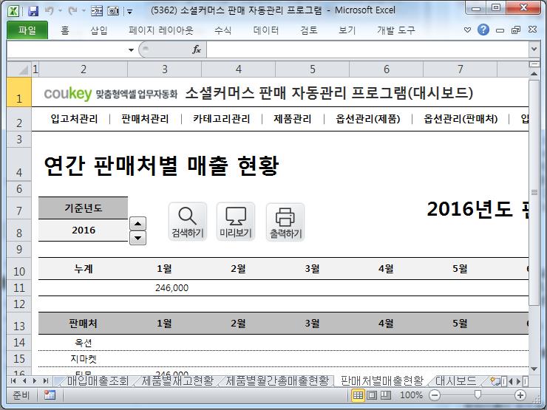Open the undo history dropdown arrow
Viewport: 547px width, 410px height.
point(61,11)
